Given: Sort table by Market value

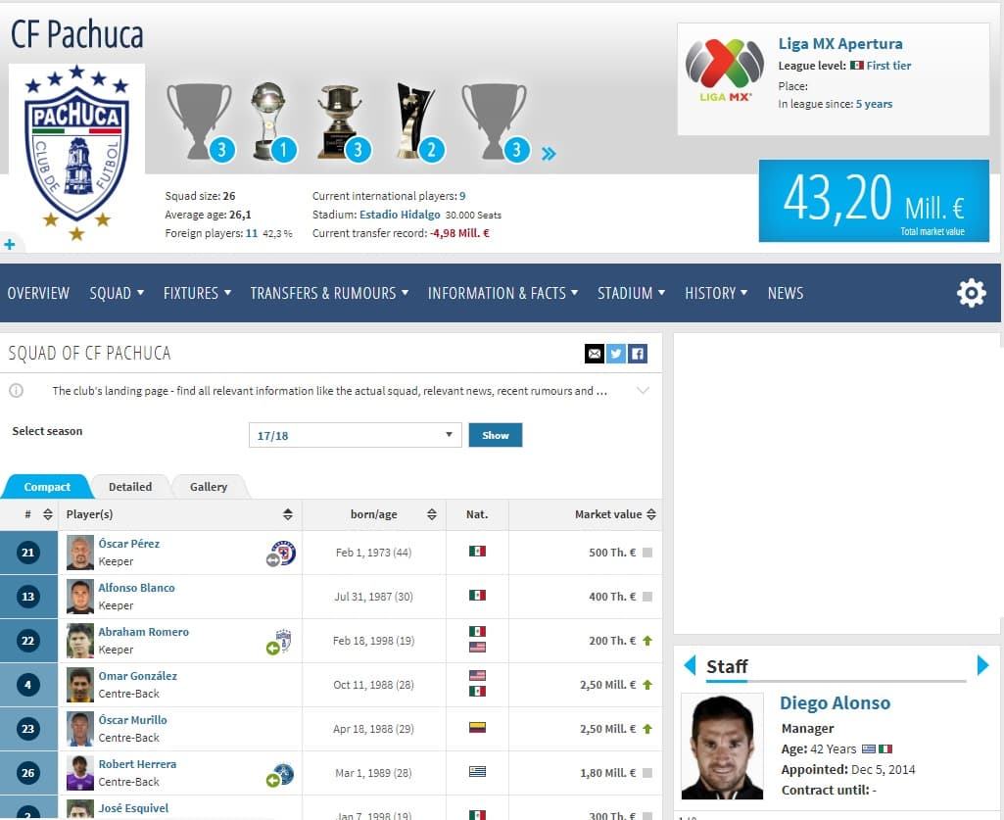Looking at the screenshot, I should (651, 514).
